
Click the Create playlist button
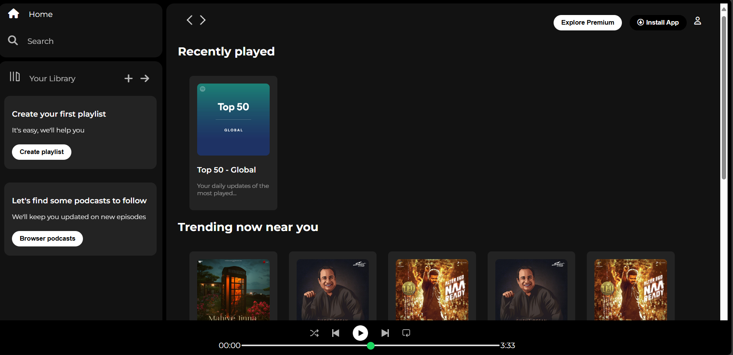tap(42, 152)
